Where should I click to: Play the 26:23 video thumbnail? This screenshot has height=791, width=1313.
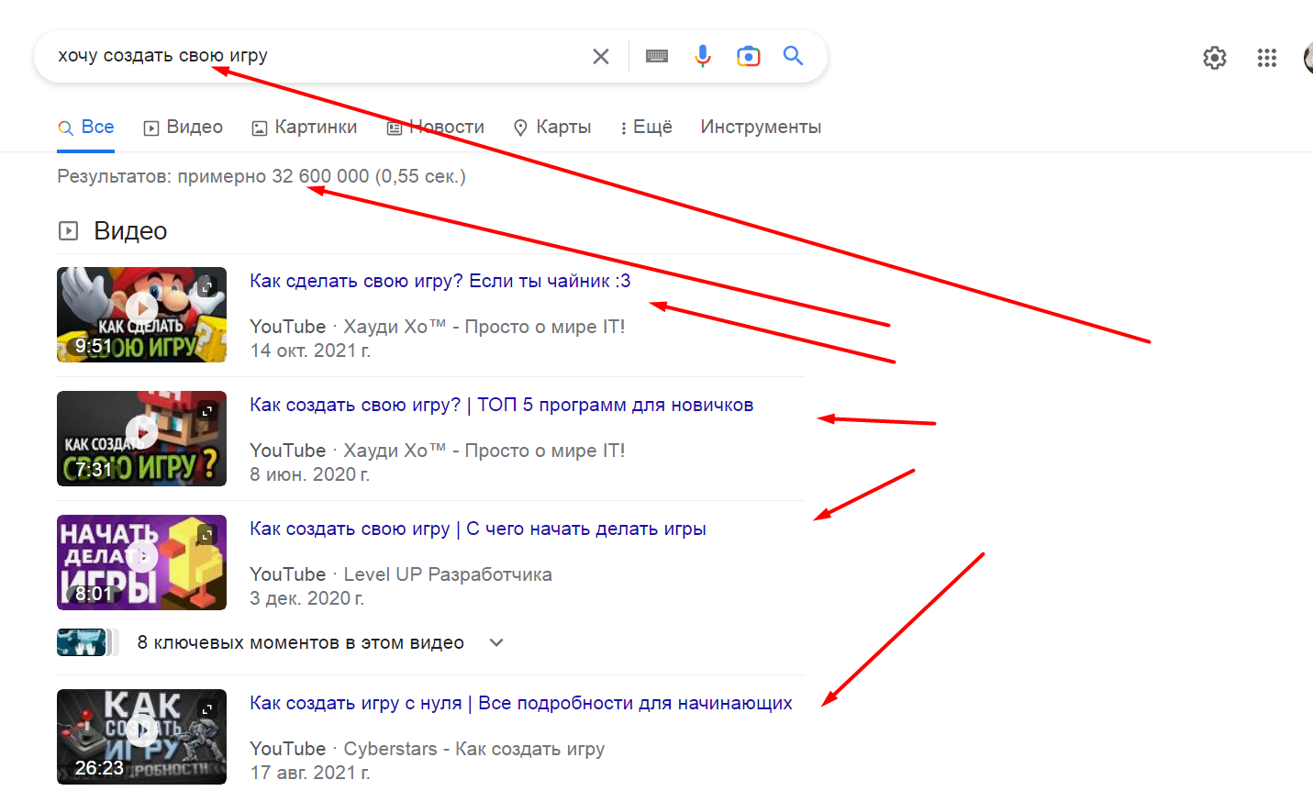[141, 737]
